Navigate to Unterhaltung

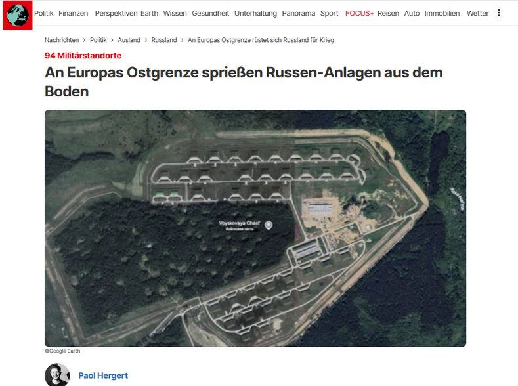[255, 13]
